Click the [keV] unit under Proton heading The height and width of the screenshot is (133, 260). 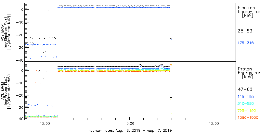[x=247, y=77]
